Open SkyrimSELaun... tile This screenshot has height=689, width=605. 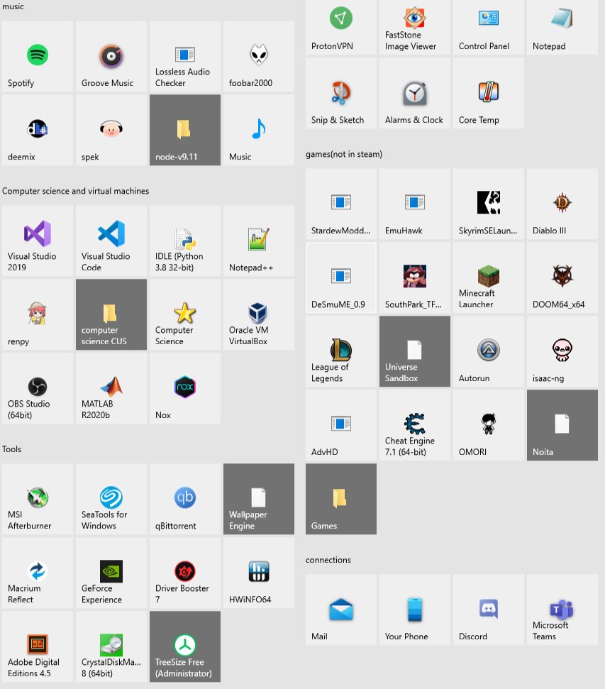489,204
